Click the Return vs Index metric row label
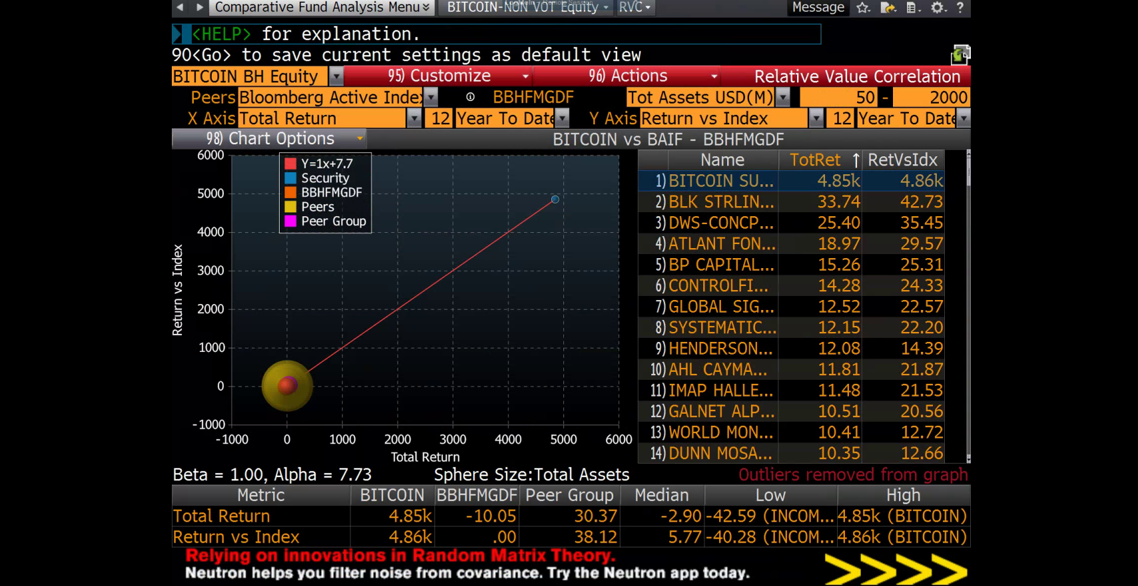This screenshot has width=1138, height=586. [236, 537]
